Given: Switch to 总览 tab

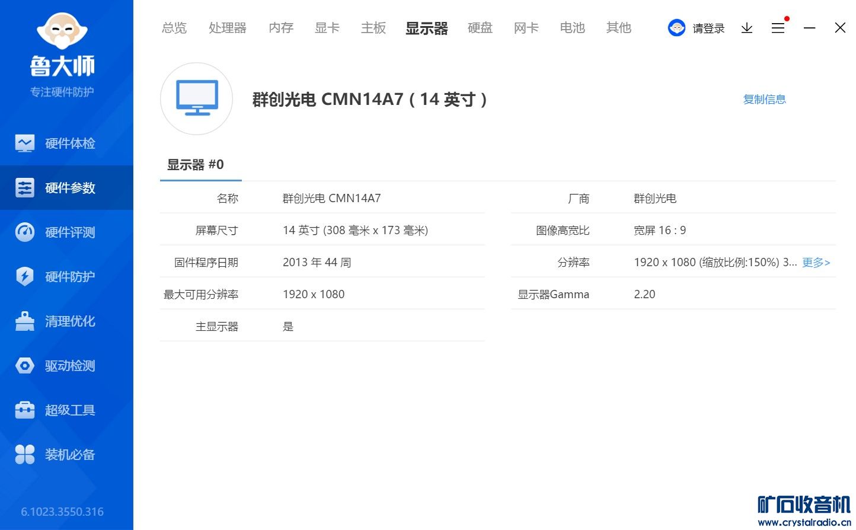Looking at the screenshot, I should [x=174, y=28].
